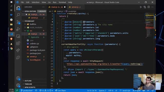
Task: Open the Run menu
Action: point(55,2)
